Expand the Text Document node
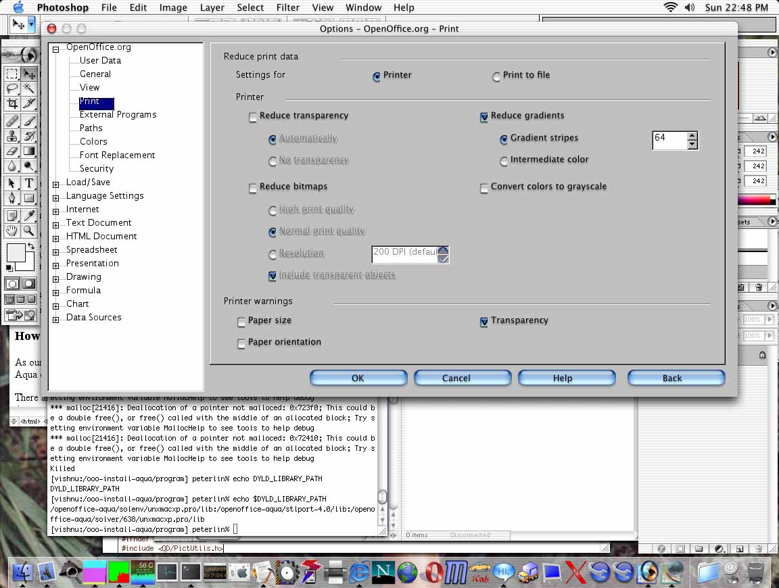 (x=55, y=225)
